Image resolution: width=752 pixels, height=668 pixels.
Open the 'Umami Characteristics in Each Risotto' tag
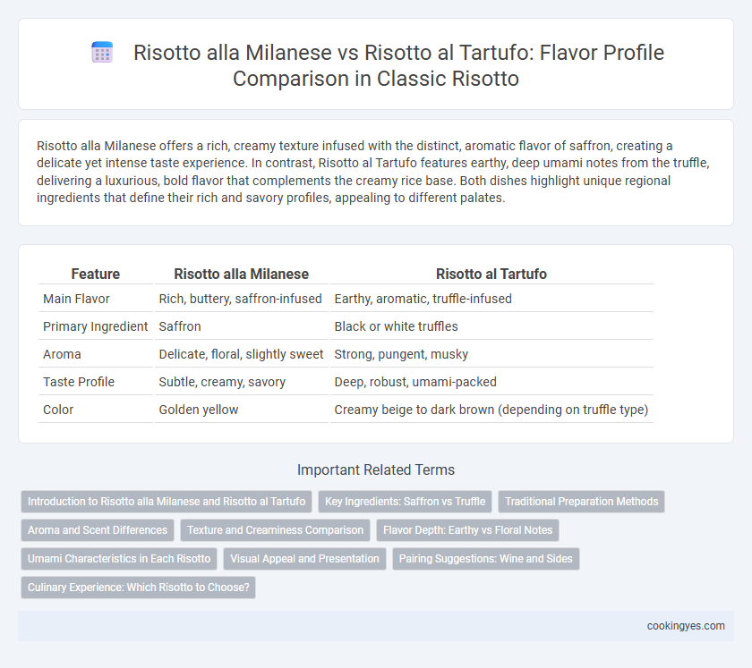click(x=119, y=559)
